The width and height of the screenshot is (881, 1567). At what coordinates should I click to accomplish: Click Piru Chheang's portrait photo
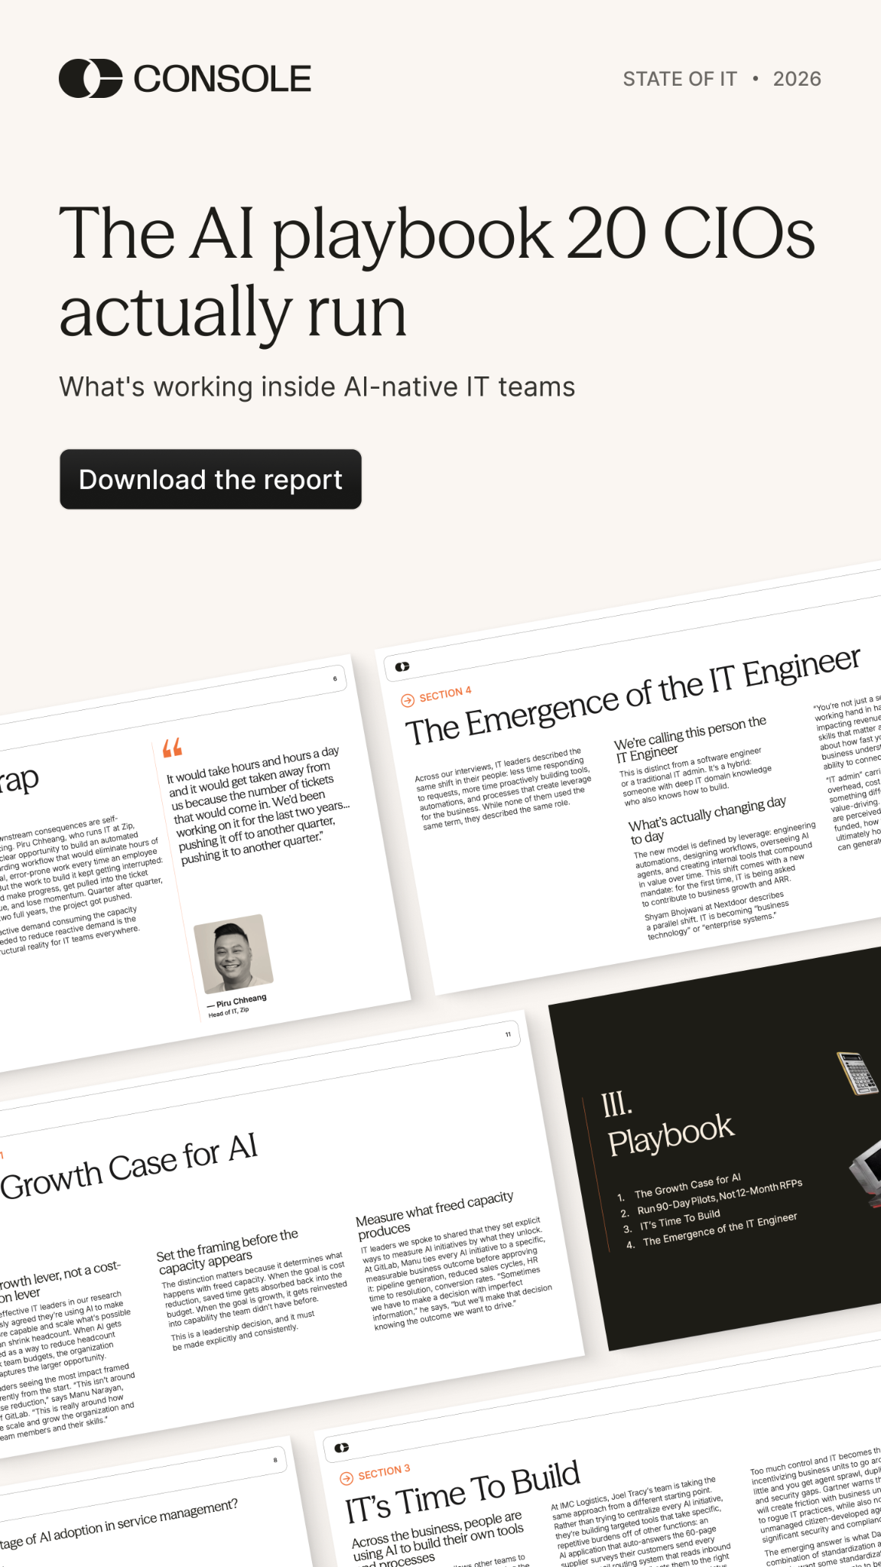(233, 953)
